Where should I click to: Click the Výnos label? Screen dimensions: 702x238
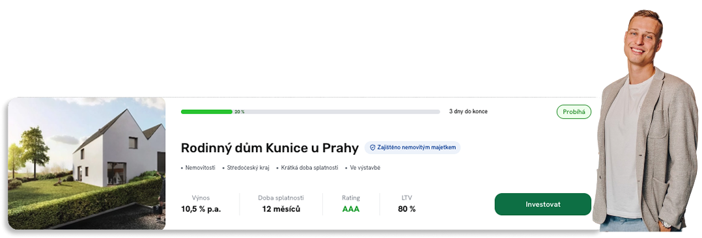(201, 198)
